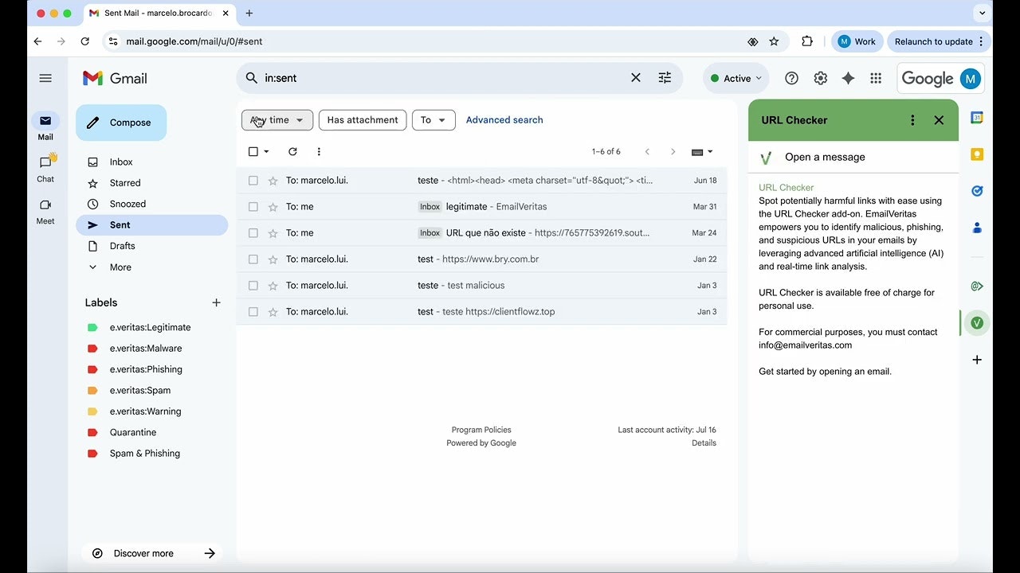
Task: Tick the checkbox for the bry.com.br email
Action: point(253,259)
